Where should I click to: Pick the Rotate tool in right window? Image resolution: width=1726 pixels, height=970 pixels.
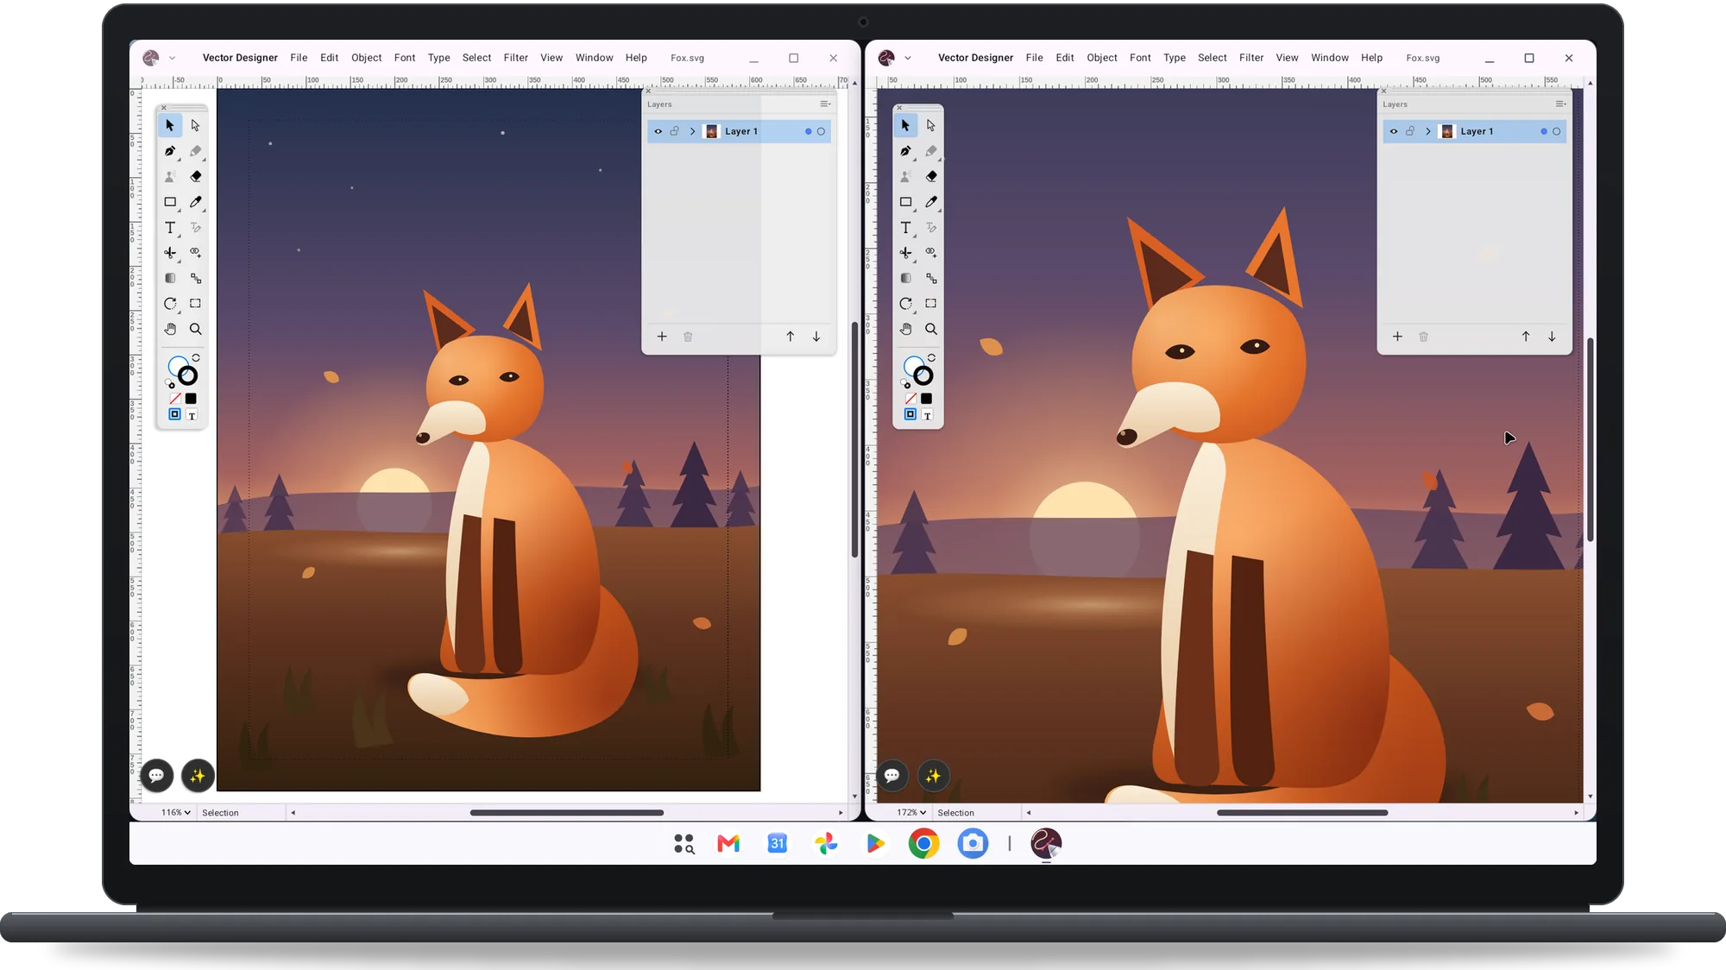tap(905, 304)
